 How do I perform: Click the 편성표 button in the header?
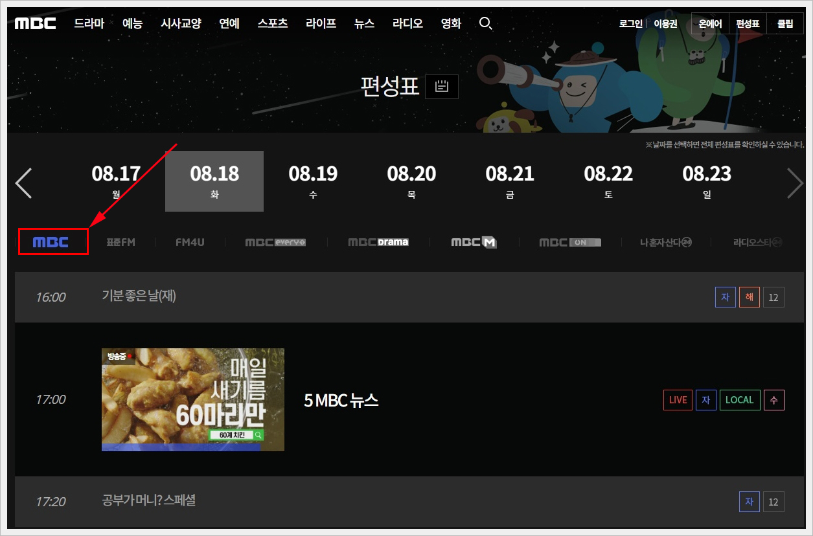(748, 23)
